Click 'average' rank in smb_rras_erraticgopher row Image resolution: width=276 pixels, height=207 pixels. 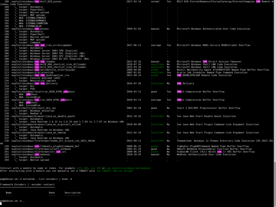(x=156, y=45)
